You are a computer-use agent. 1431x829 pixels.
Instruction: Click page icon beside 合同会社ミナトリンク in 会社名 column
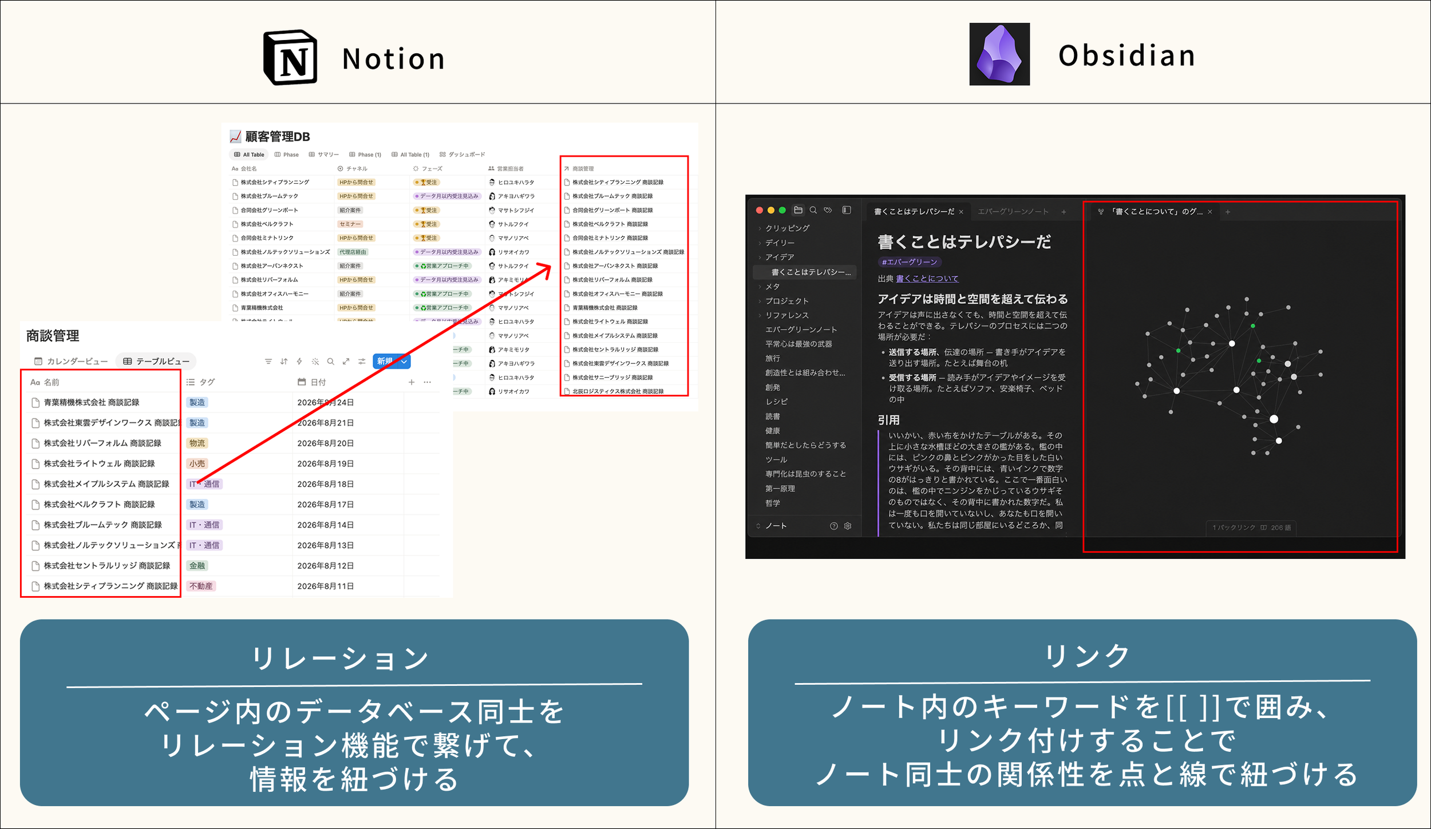[235, 238]
